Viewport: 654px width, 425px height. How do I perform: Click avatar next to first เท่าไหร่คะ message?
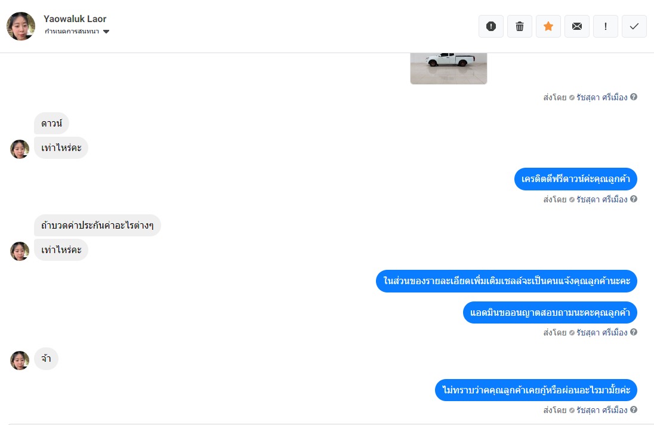pos(20,149)
